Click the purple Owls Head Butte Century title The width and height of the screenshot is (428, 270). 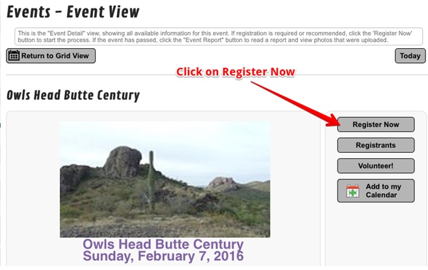(163, 244)
